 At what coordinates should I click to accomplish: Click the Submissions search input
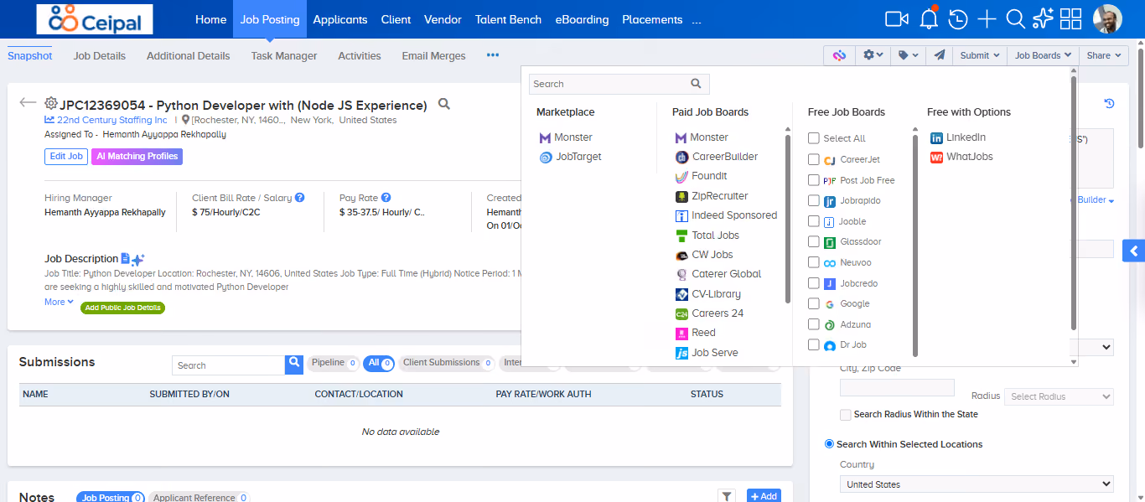[229, 365]
